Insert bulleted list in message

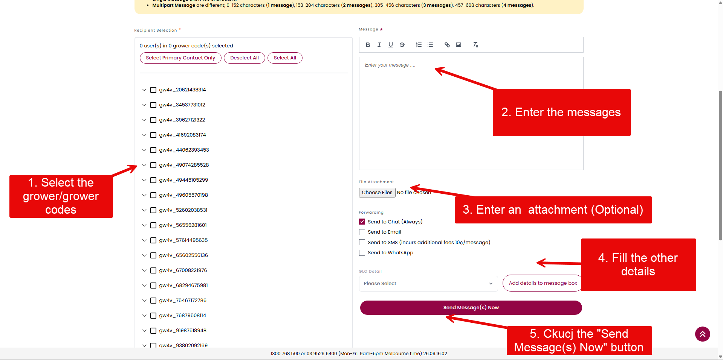click(430, 45)
